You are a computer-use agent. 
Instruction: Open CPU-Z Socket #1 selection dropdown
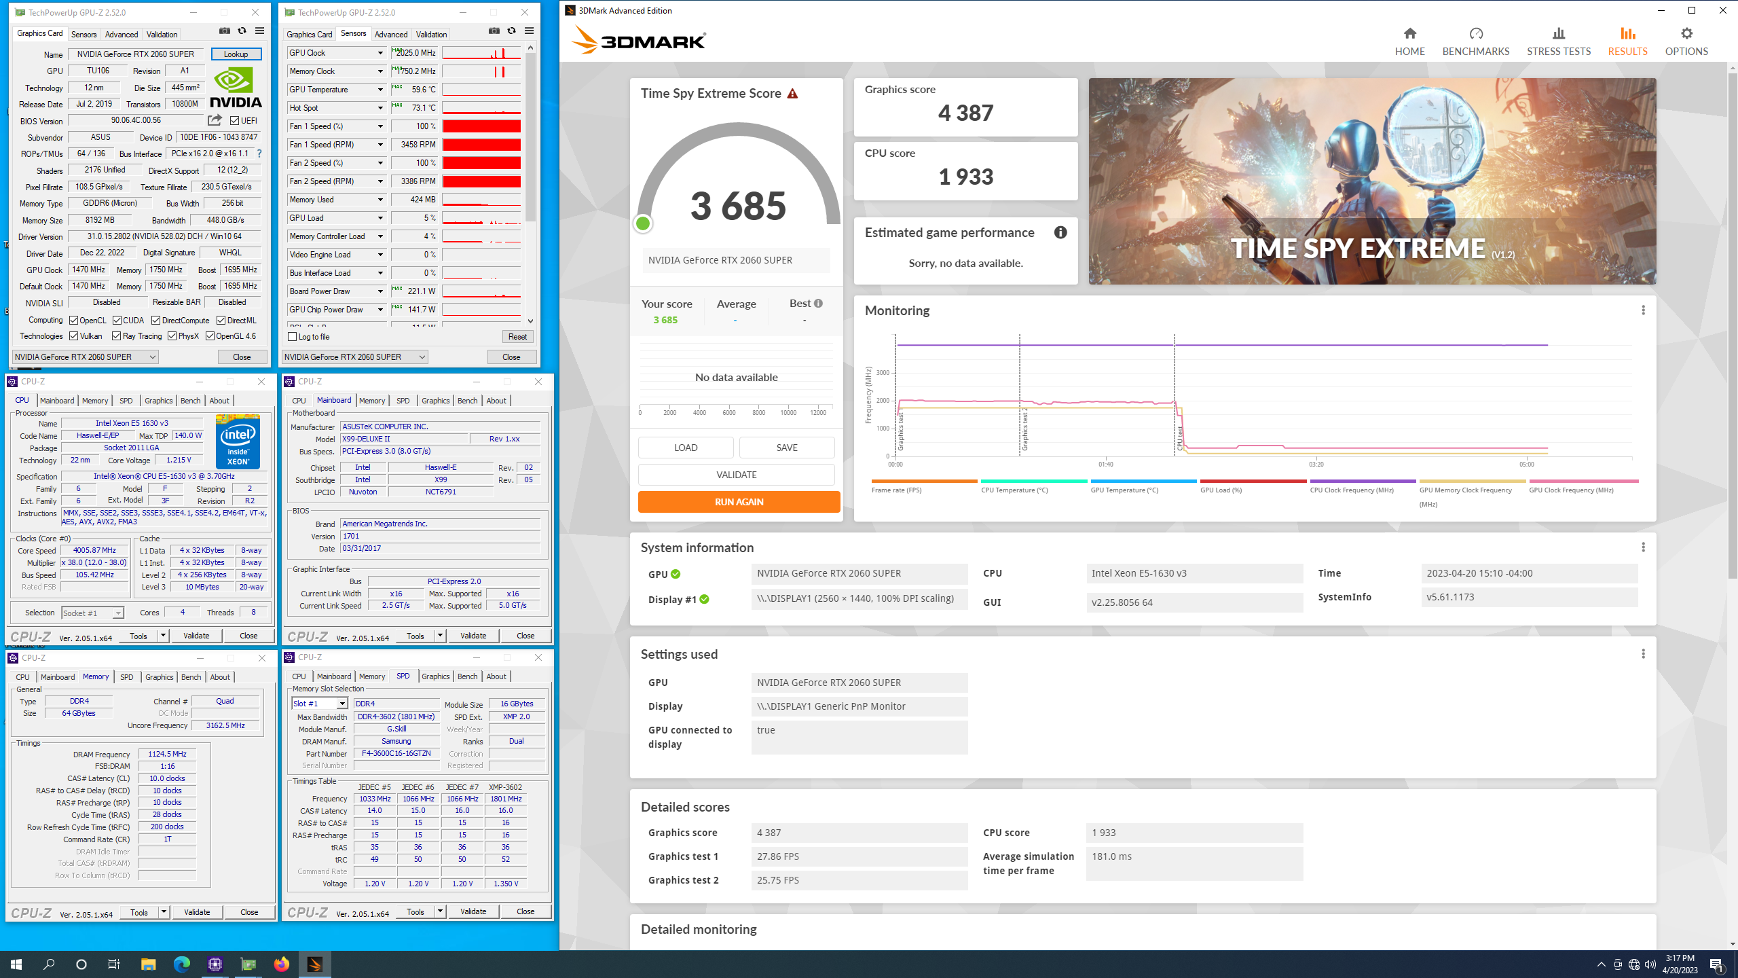pos(92,613)
